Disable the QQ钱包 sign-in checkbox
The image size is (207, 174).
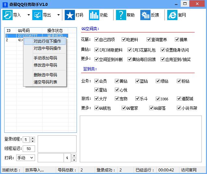click(96, 108)
